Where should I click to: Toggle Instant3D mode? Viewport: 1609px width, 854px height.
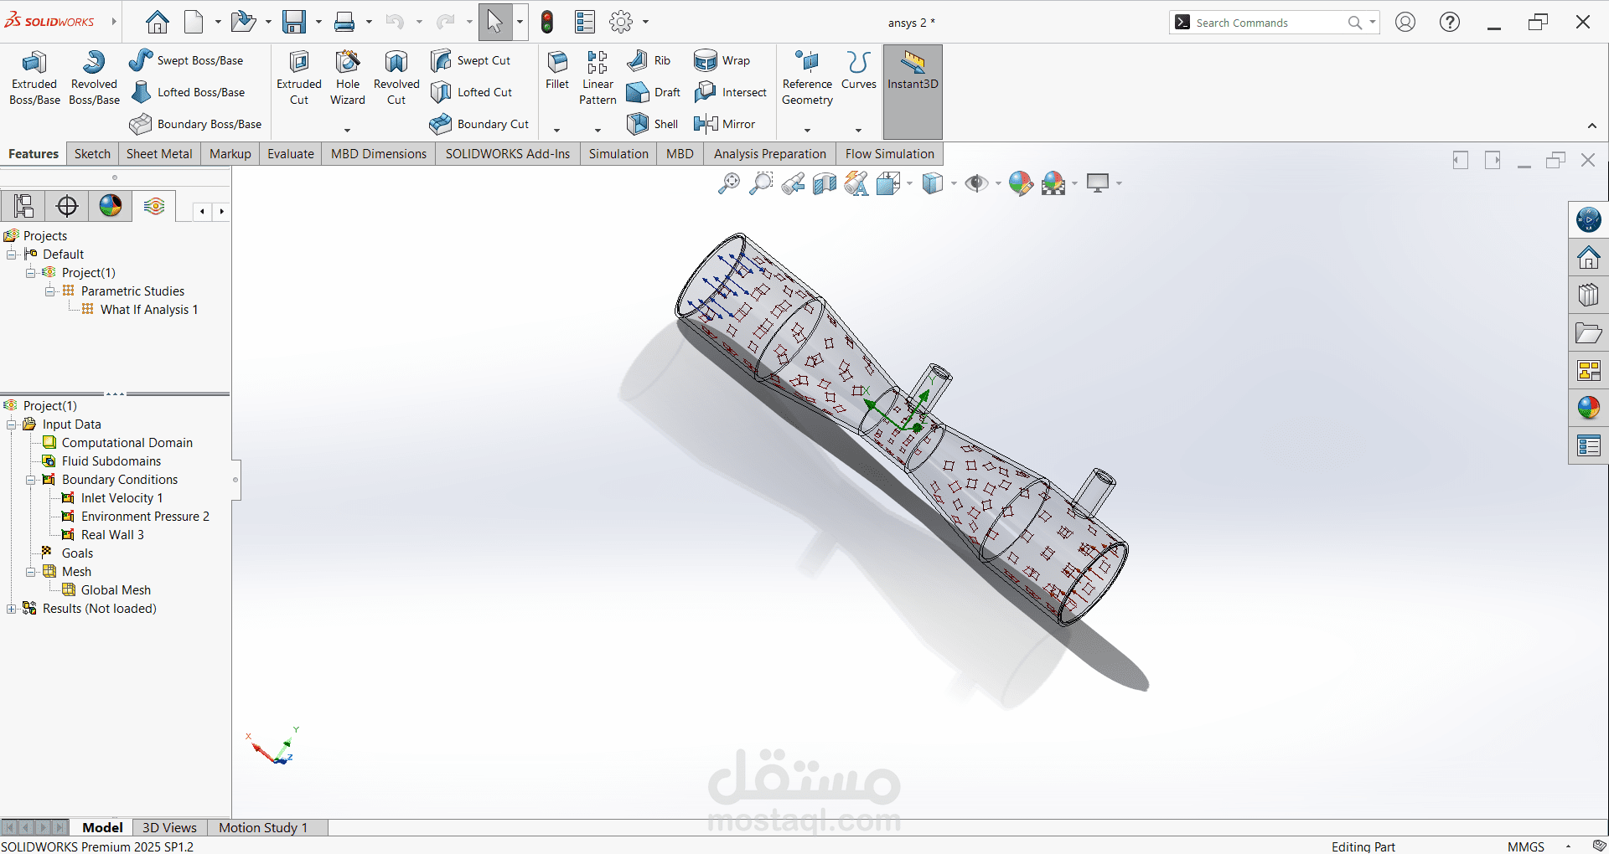(x=913, y=91)
